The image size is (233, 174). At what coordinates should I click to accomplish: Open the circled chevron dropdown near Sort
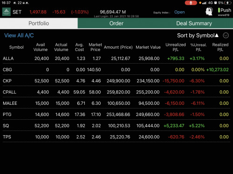(226, 36)
